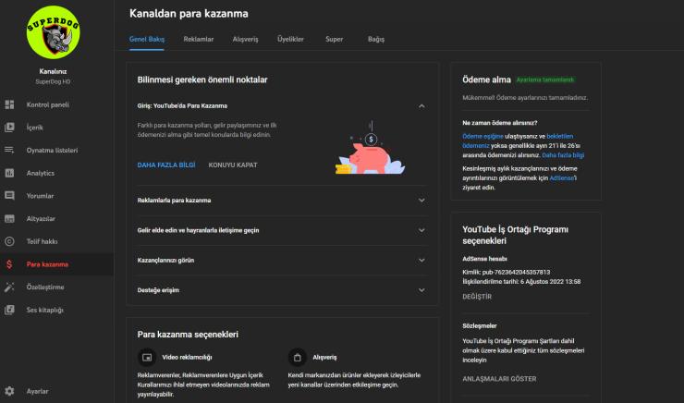Open the Altyazılar subtitles icon
Screen dimensions: 684x403
(9, 218)
